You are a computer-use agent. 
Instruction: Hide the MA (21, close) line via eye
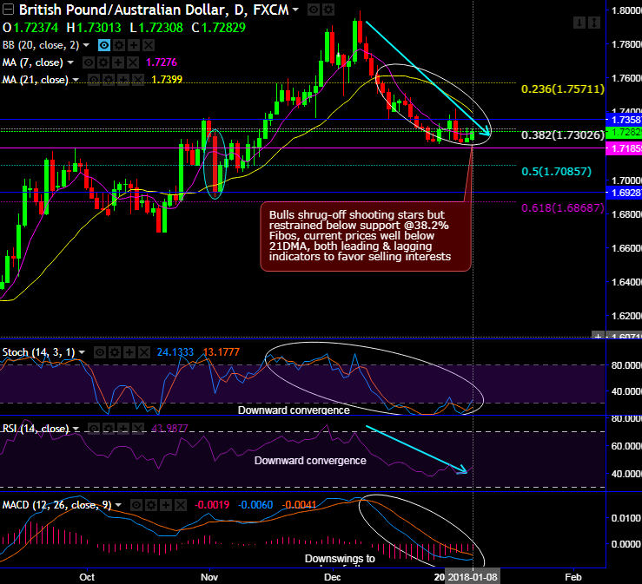coord(94,80)
